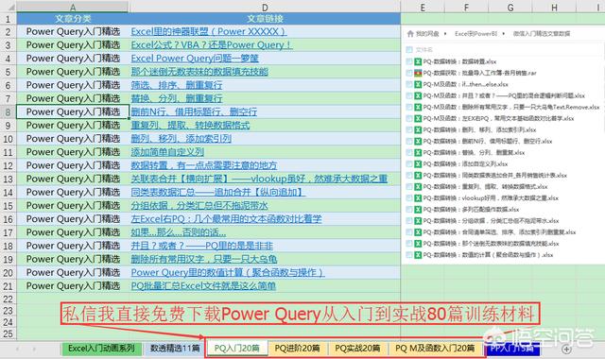605x359 pixels.
Task: Open link Excel Power Query问题一箩筐
Action: click(195, 59)
